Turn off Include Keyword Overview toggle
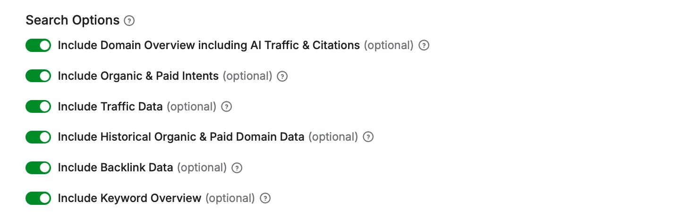 coord(38,198)
